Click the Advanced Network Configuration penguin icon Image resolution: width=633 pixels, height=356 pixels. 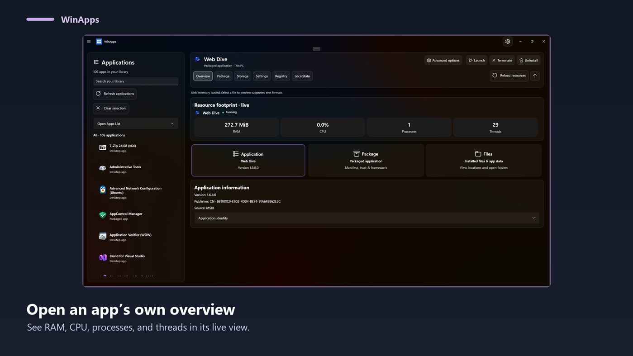103,190
